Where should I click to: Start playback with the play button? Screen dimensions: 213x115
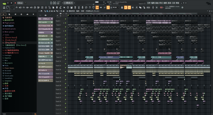(x=8, y=3)
